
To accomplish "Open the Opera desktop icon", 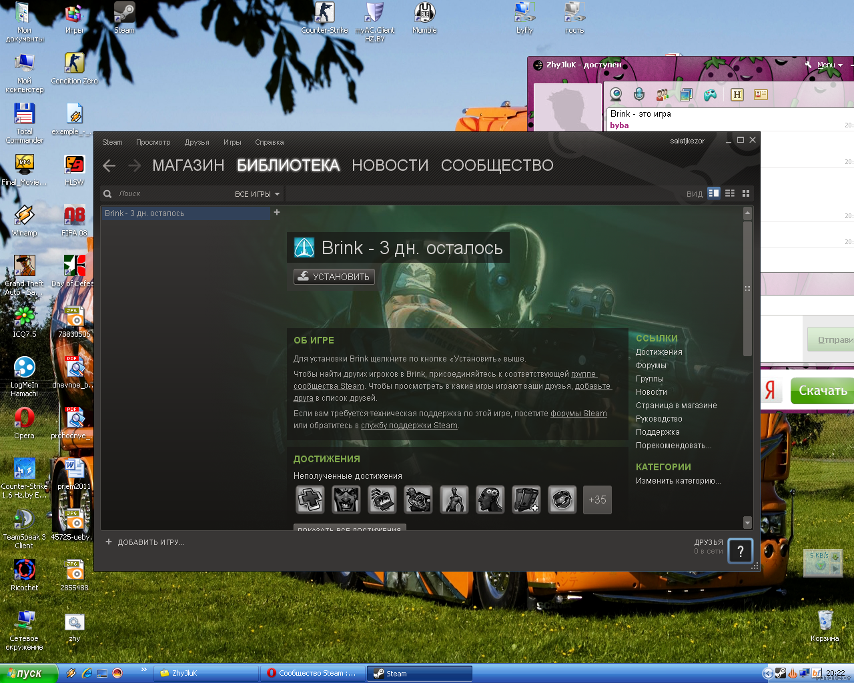I will [25, 424].
